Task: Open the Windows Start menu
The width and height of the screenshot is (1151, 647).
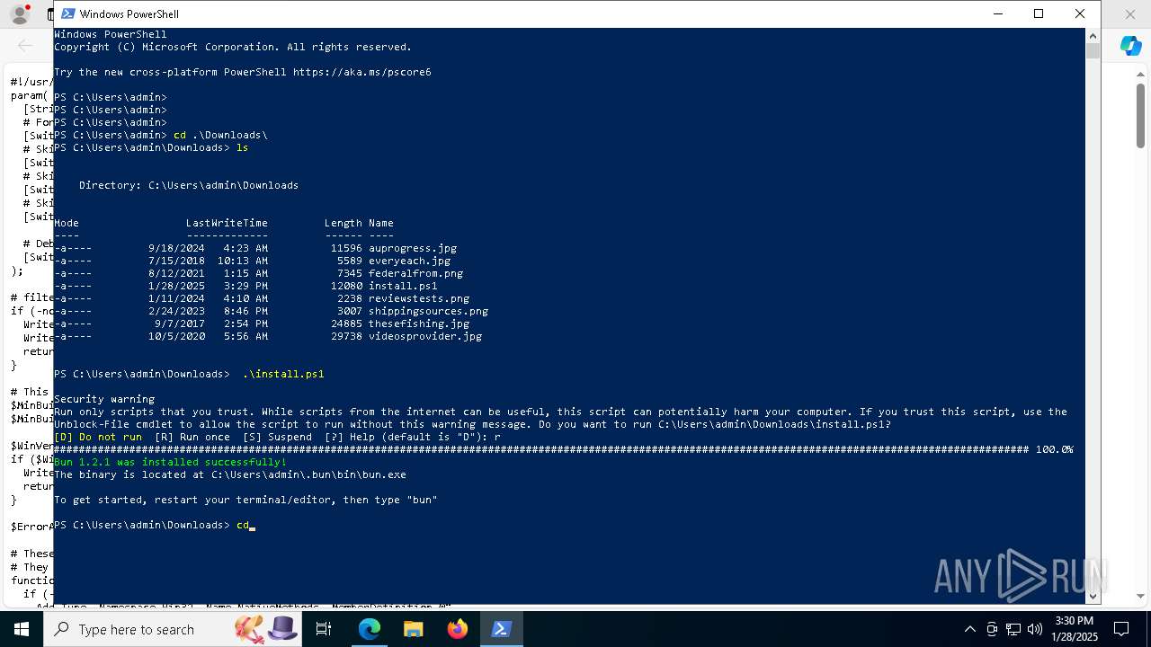Action: [22, 629]
